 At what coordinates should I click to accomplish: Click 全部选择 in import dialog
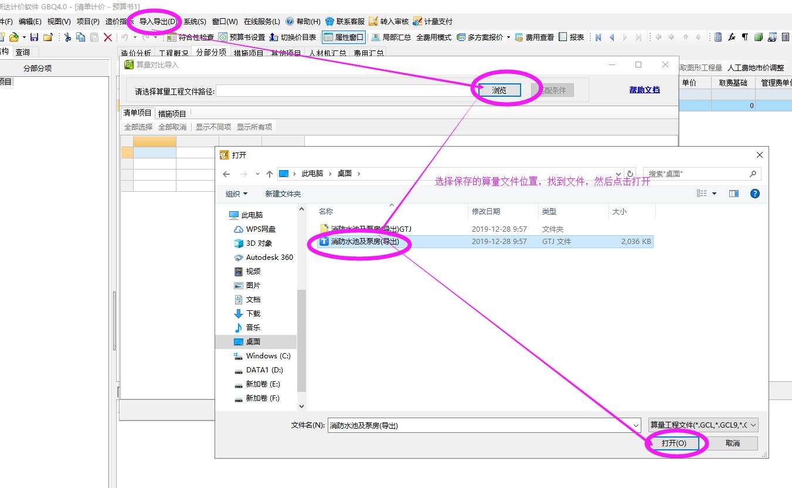(138, 127)
